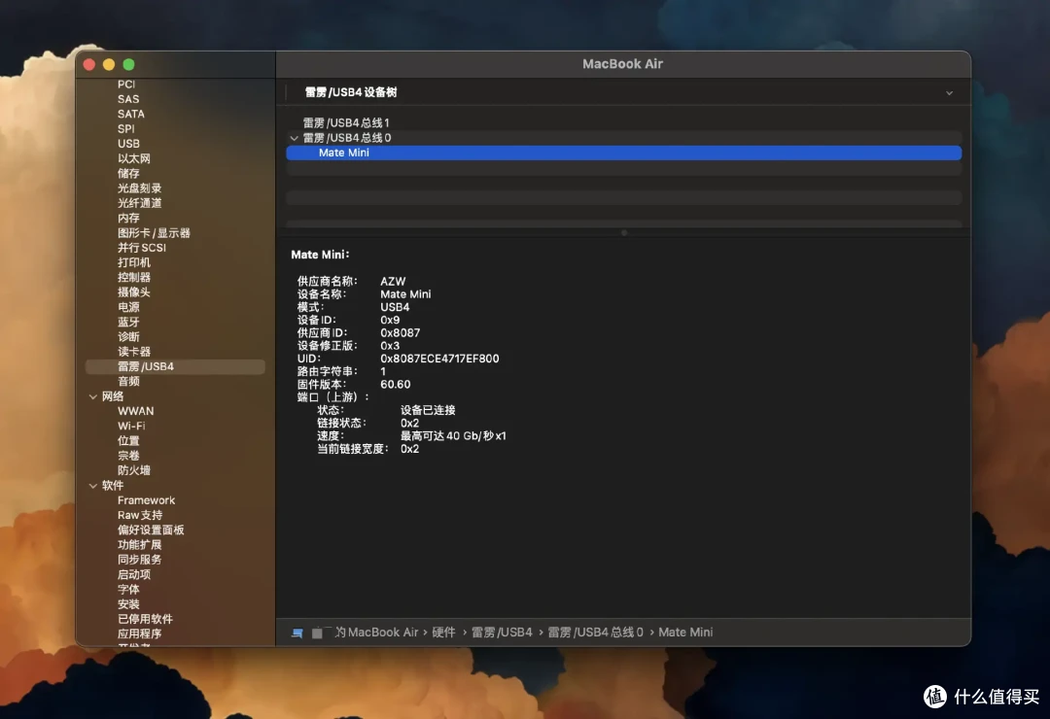Select SAS in the sidebar
Image resolution: width=1050 pixels, height=719 pixels.
[128, 99]
